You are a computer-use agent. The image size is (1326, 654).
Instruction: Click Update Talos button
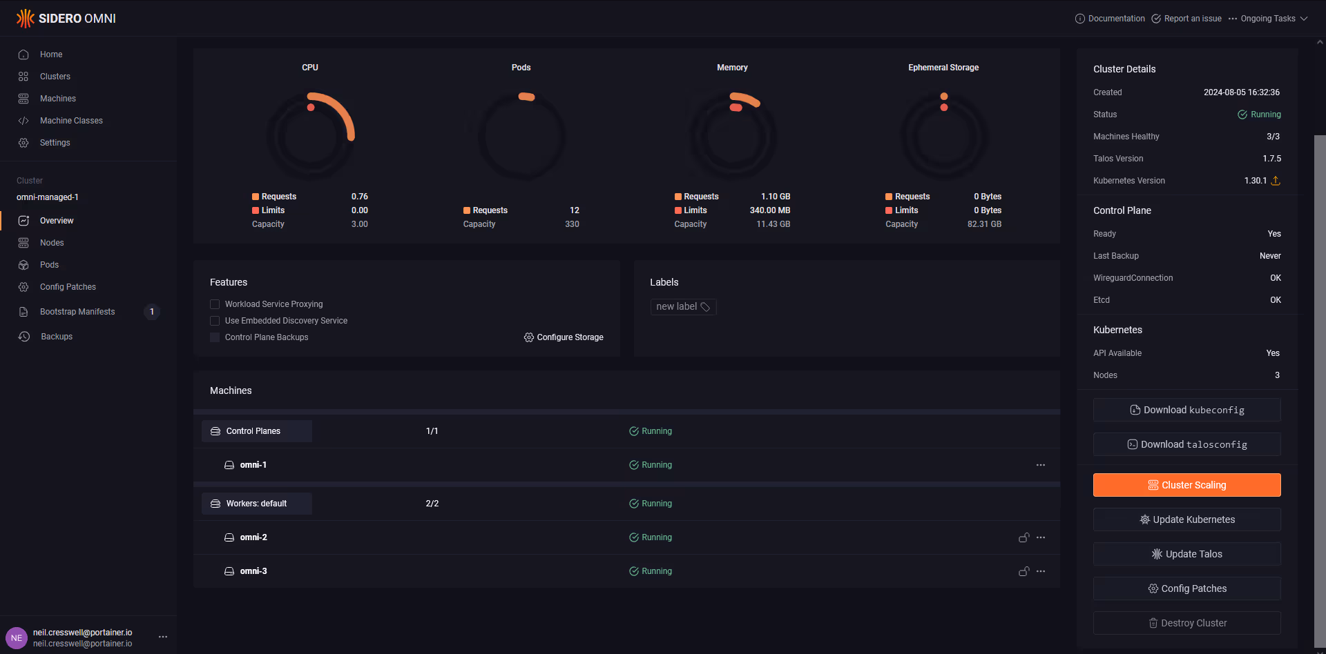(x=1186, y=554)
